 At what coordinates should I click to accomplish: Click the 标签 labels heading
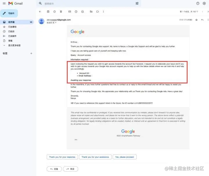[5, 53]
